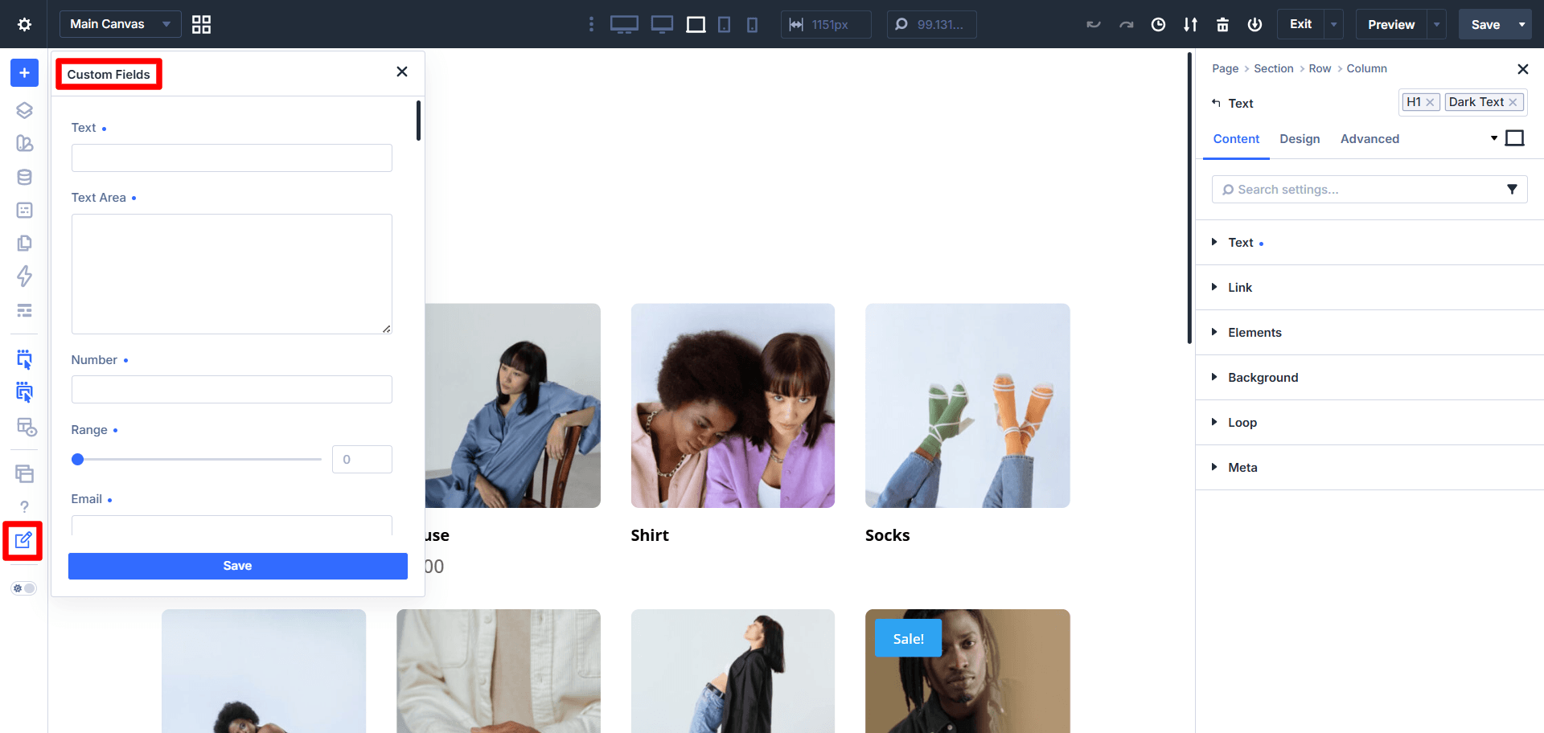Viewport: 1544px width, 733px height.
Task: Save the Custom Fields form
Action: click(238, 566)
